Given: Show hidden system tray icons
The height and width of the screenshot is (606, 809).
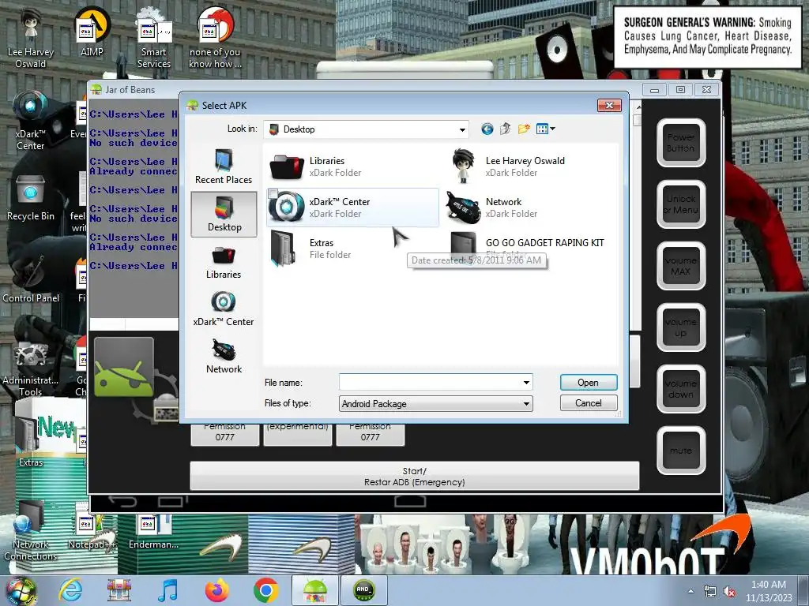Looking at the screenshot, I should click(690, 591).
